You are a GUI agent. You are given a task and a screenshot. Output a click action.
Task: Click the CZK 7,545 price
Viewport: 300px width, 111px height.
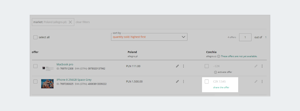coord(219,81)
